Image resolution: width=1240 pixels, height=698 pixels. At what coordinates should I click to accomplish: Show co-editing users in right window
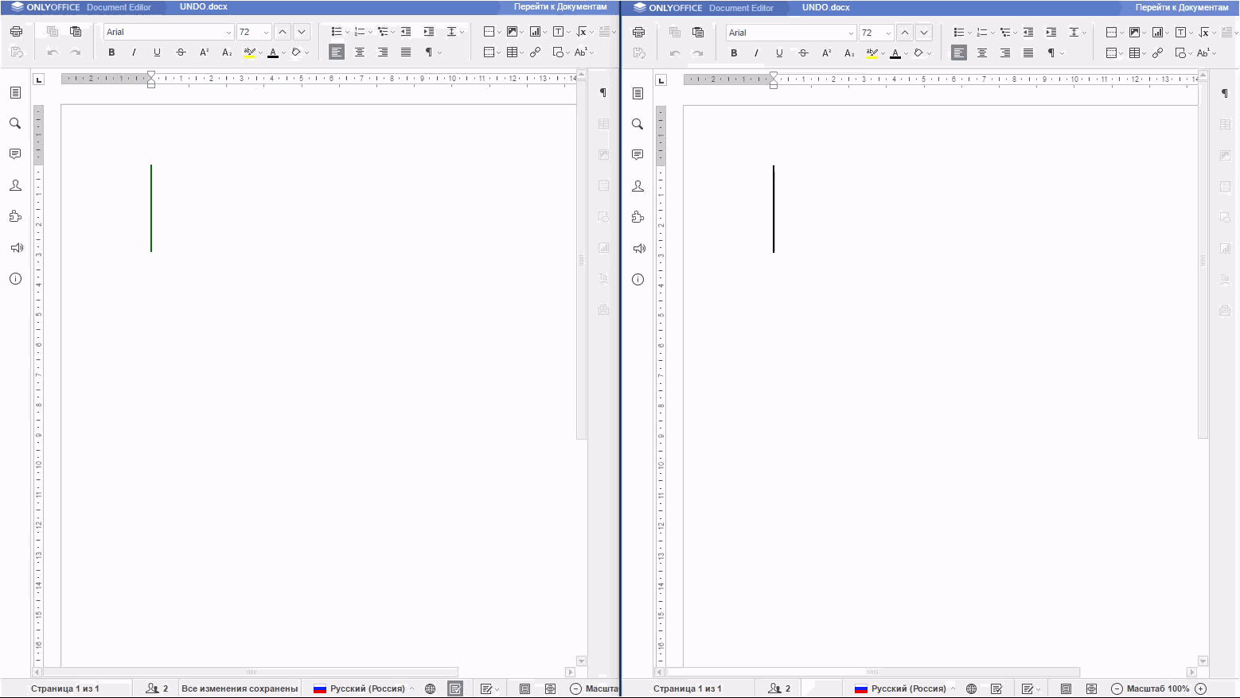point(779,688)
